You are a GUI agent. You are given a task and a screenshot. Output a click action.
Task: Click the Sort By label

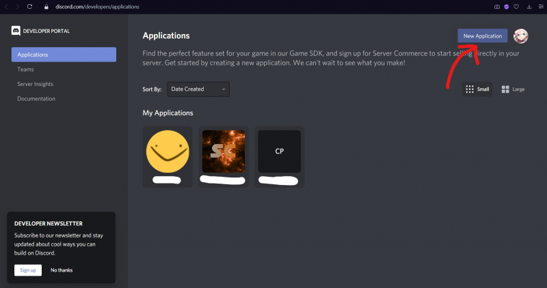pos(152,89)
